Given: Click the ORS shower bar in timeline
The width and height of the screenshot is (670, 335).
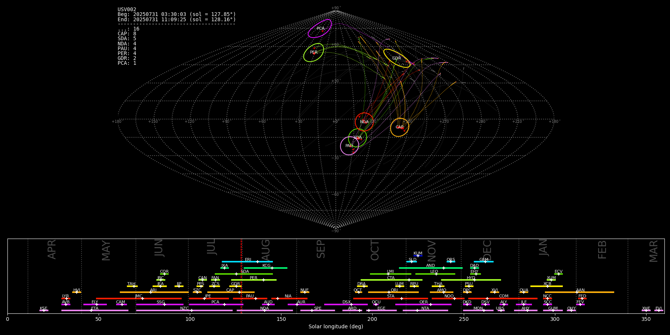Looking at the screenshot, I should tap(451, 262).
